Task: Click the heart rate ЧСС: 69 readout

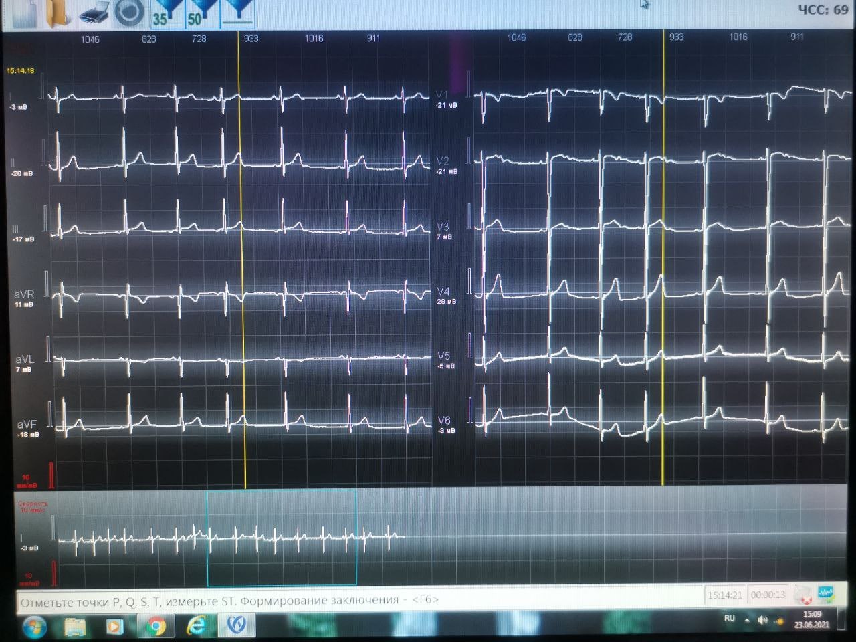Action: [x=823, y=9]
